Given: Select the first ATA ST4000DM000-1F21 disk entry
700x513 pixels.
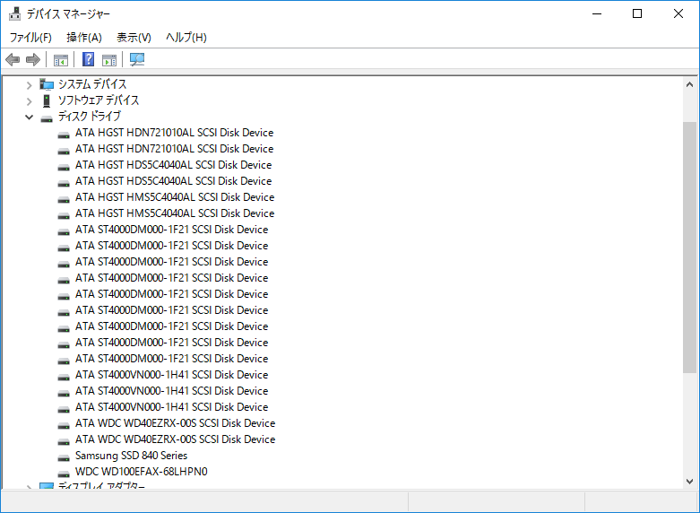Looking at the screenshot, I should (171, 230).
